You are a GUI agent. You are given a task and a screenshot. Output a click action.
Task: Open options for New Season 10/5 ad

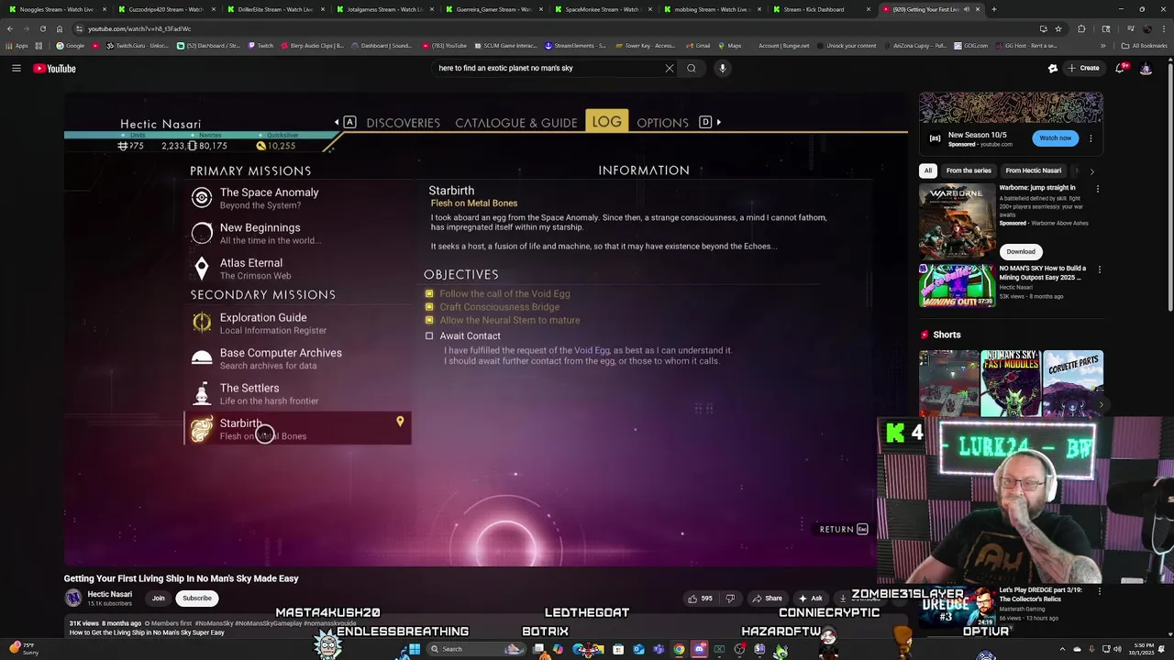tap(1091, 138)
